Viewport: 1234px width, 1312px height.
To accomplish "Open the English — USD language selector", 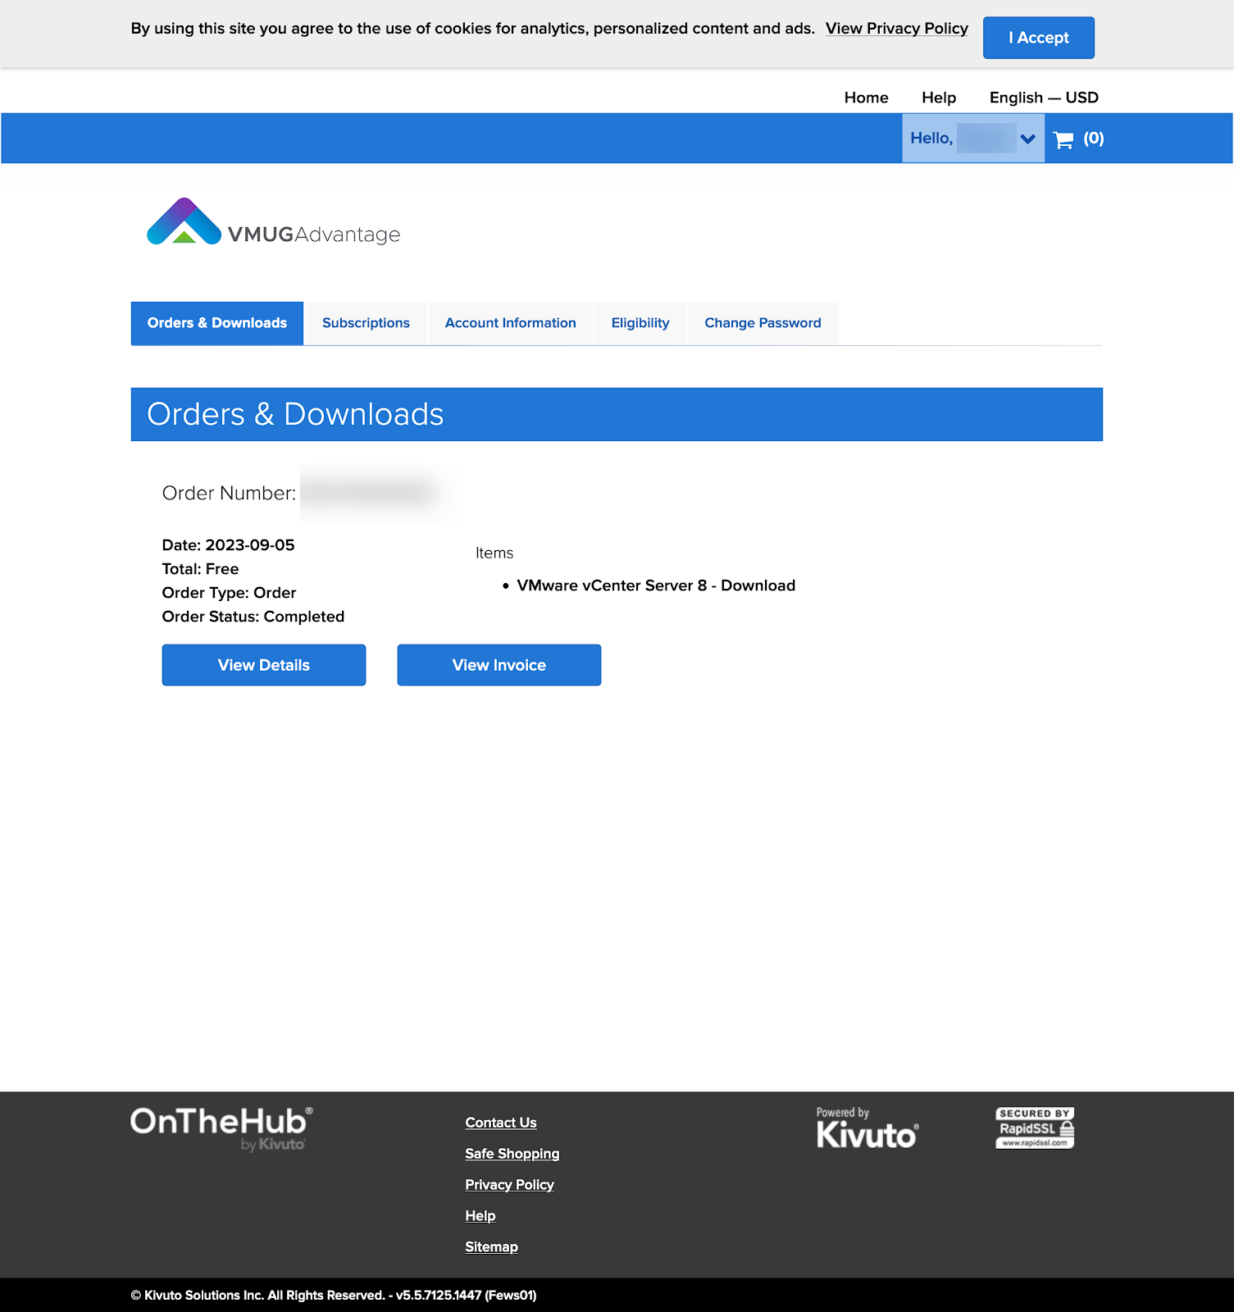I will [1044, 98].
